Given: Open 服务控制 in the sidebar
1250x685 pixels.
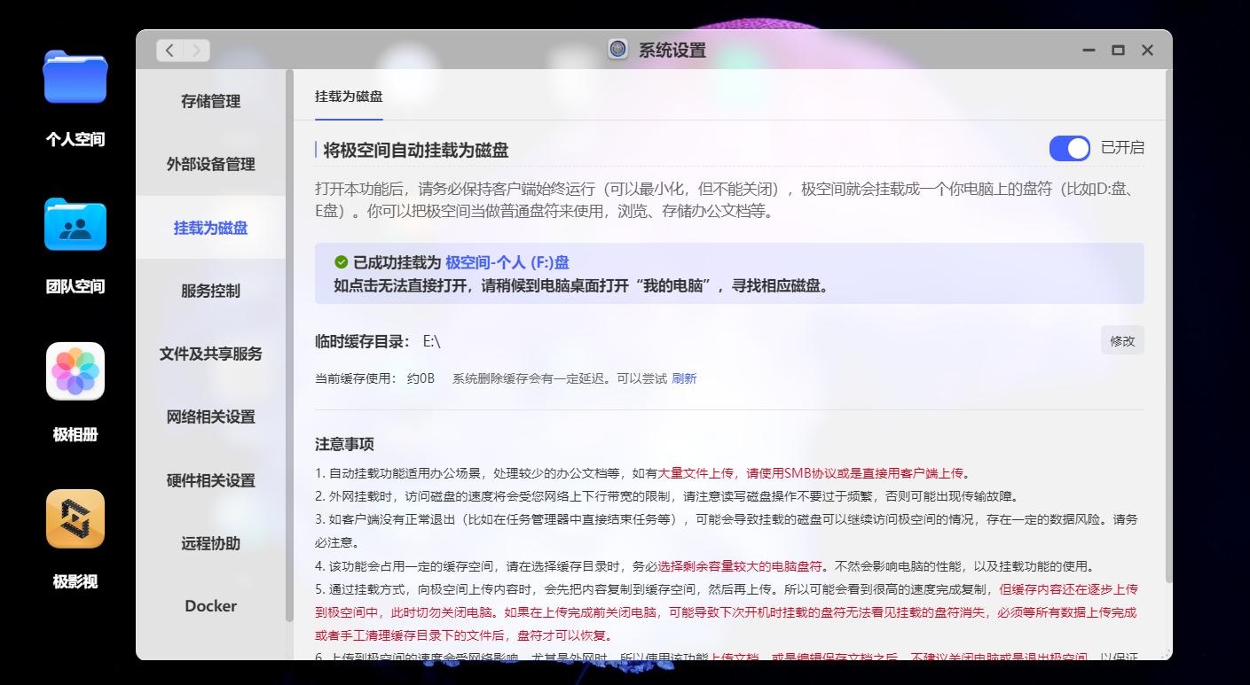Looking at the screenshot, I should tap(211, 291).
